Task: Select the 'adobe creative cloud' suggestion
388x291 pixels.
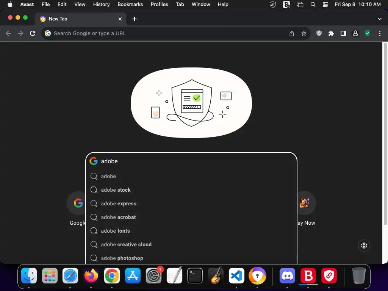Action: (x=191, y=244)
